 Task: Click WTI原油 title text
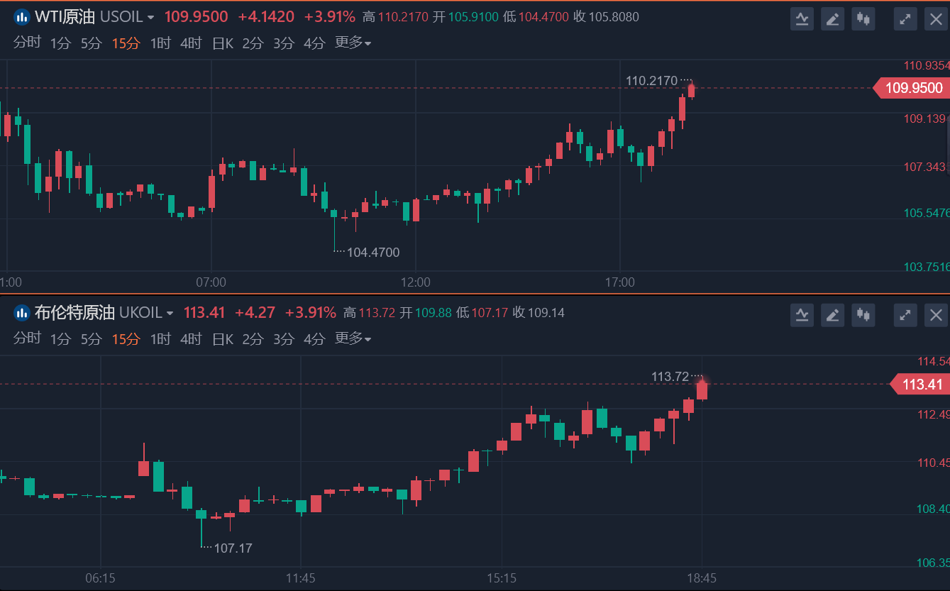[65, 17]
